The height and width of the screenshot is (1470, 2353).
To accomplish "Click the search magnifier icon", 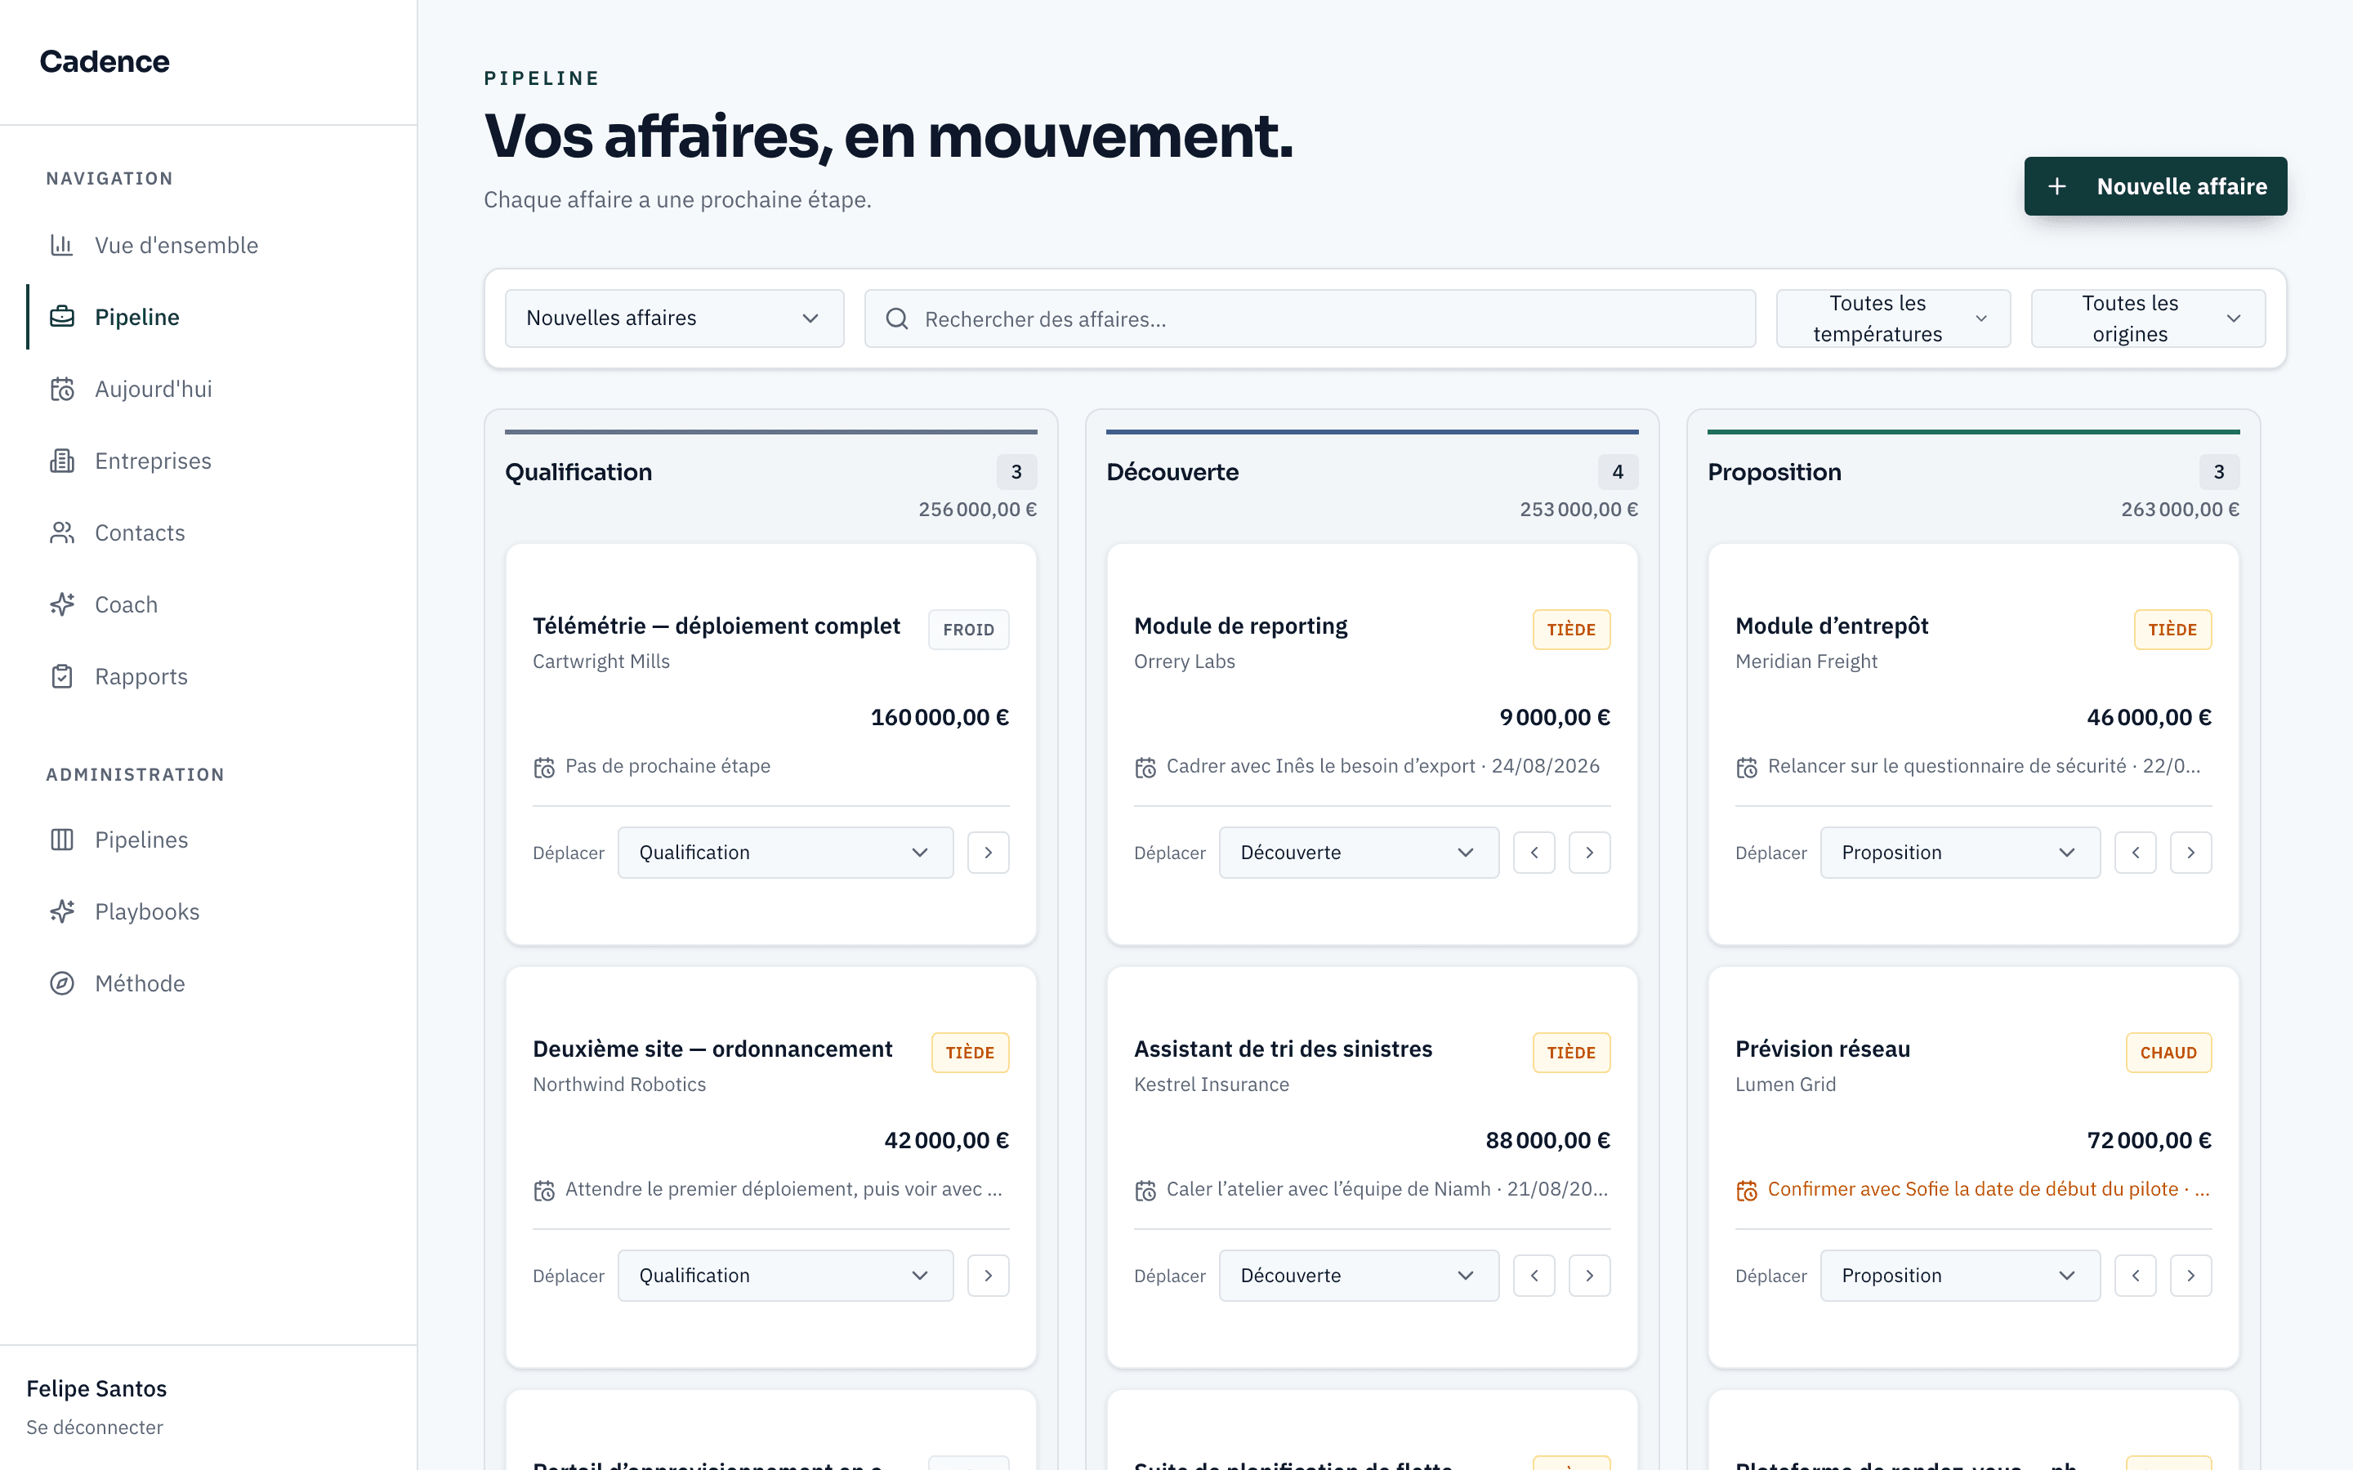I will pyautogui.click(x=896, y=318).
